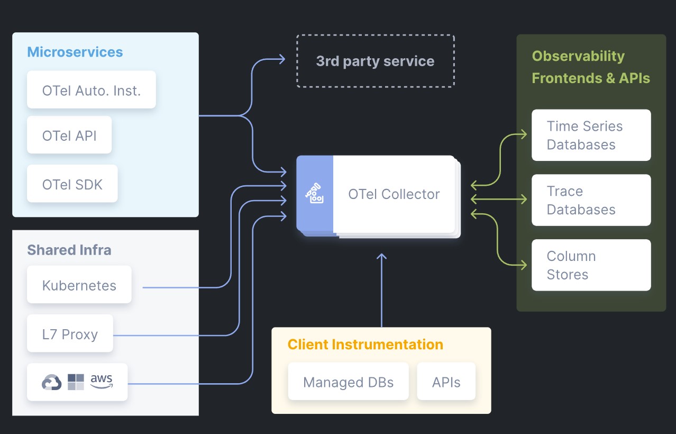Click the Kubernetes box
676x434 pixels.
coord(79,285)
